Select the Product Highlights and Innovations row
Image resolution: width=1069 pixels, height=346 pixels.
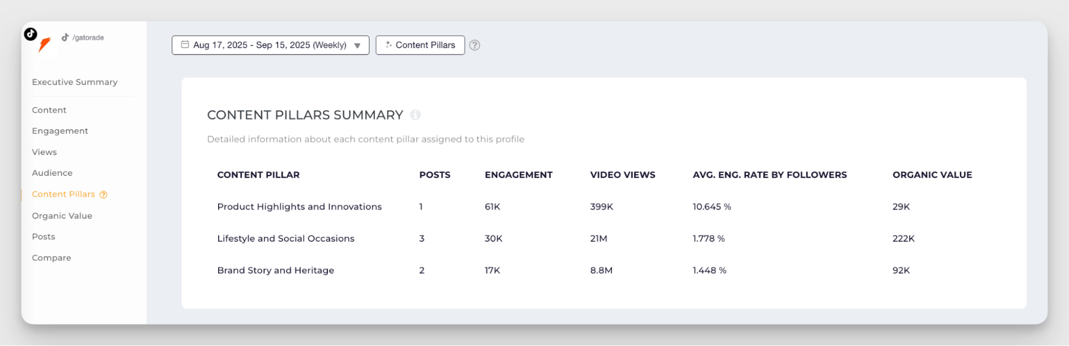pyautogui.click(x=299, y=206)
